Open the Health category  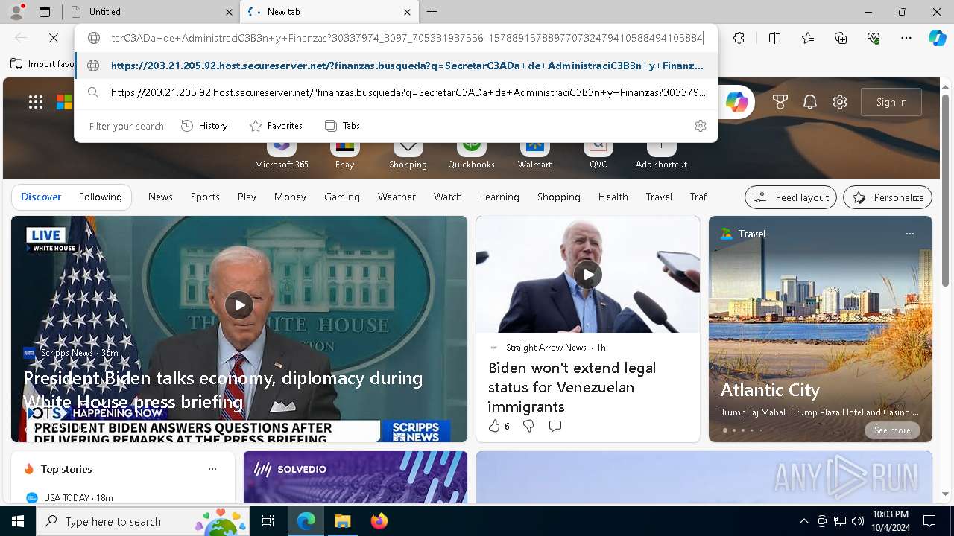pyautogui.click(x=613, y=197)
